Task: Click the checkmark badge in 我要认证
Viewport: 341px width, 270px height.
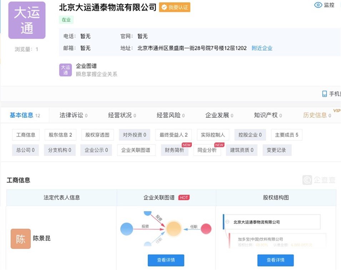Action: pyautogui.click(x=164, y=8)
